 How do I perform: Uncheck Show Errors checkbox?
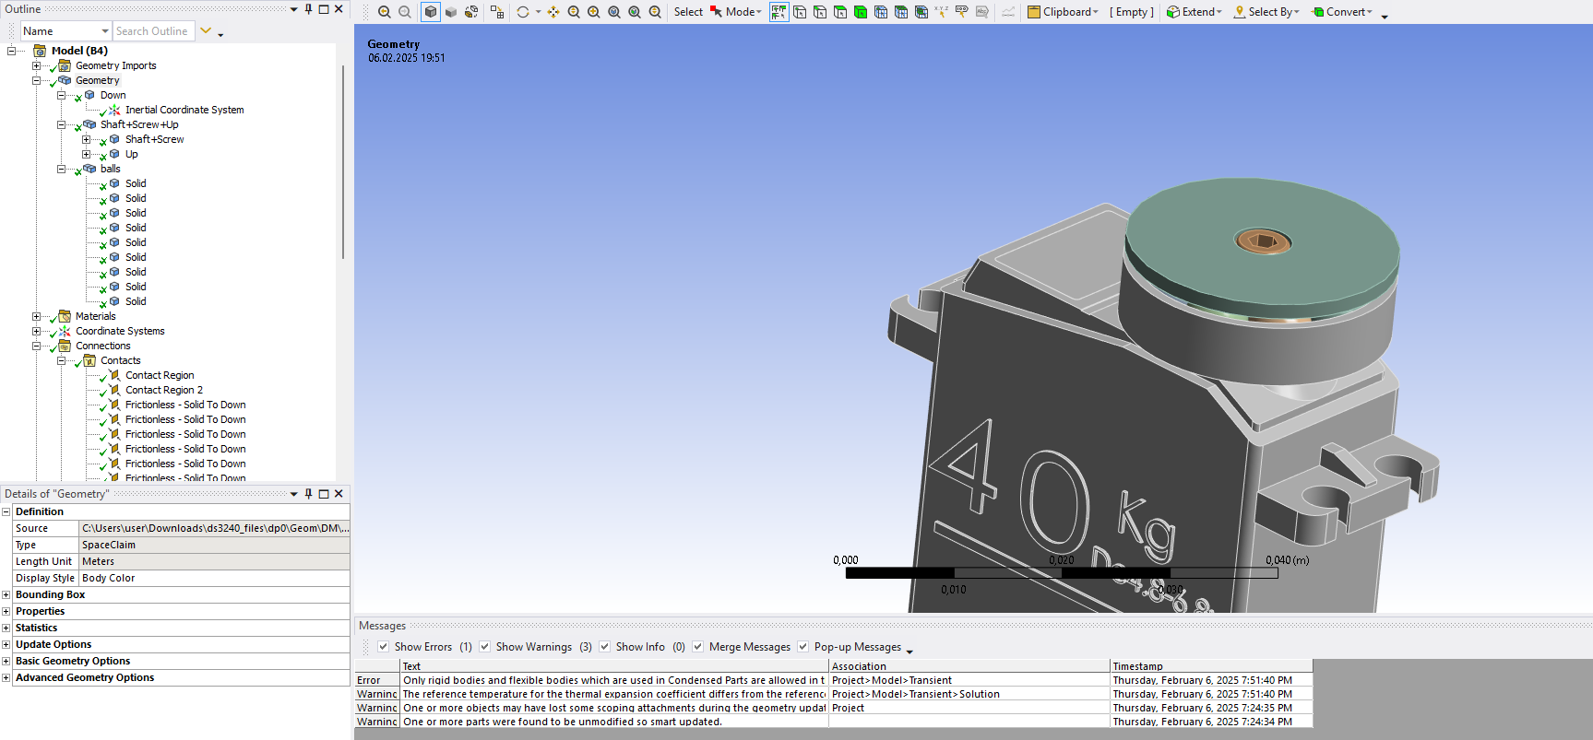tap(383, 647)
